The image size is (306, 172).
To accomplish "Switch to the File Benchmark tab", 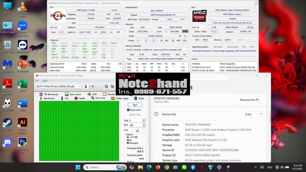I will [49, 94].
